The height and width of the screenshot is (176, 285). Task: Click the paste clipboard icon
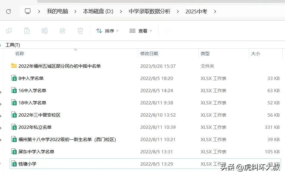[x=27, y=31]
